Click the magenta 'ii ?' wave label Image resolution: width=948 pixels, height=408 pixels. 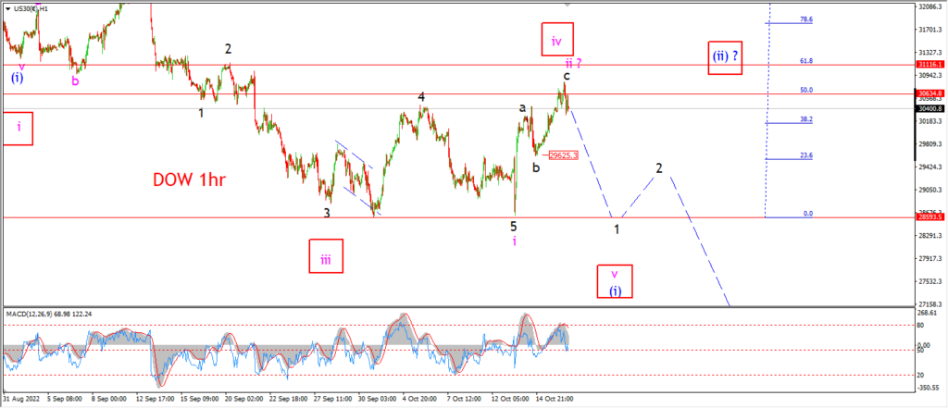573,63
